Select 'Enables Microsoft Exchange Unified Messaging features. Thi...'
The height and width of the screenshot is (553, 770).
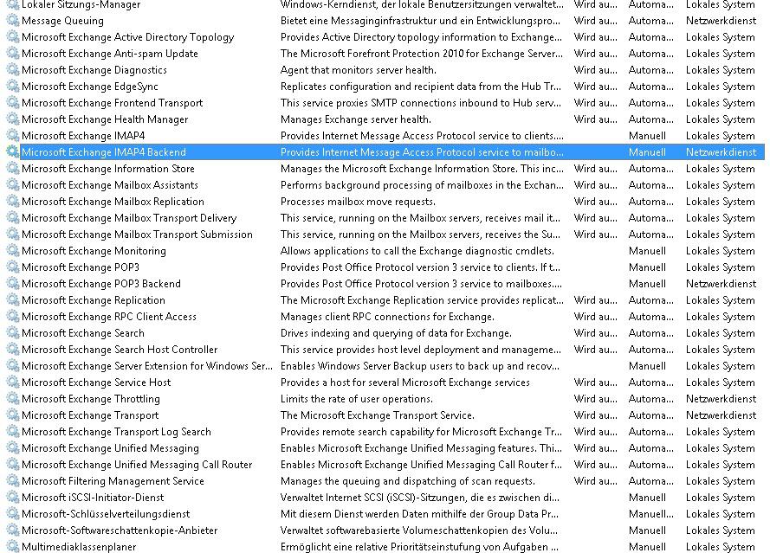(421, 448)
